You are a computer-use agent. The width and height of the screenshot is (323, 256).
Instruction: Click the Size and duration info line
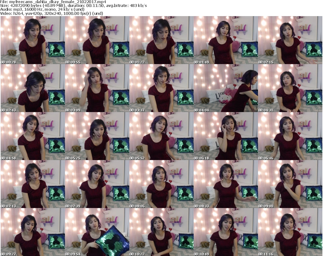click(x=73, y=6)
